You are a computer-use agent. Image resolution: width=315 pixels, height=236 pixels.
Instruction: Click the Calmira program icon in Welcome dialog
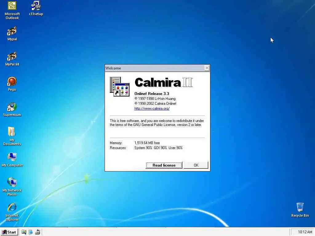click(120, 86)
